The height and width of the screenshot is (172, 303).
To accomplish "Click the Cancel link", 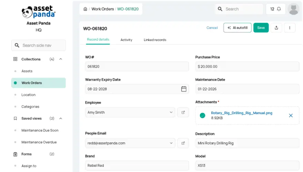I will pos(212,28).
